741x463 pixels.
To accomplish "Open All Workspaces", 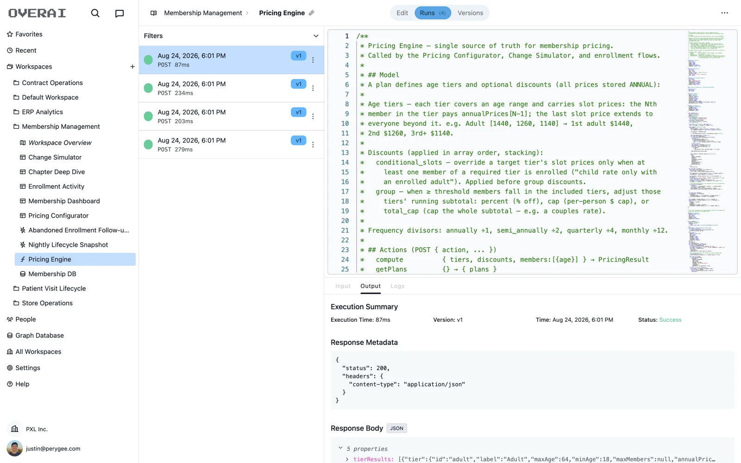I will (x=38, y=352).
